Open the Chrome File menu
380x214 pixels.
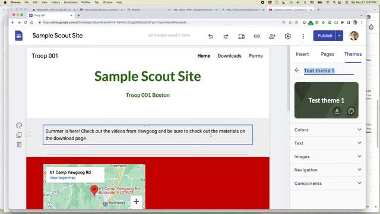(27, 2)
